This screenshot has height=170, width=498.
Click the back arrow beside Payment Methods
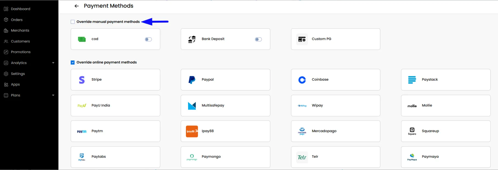coord(77,6)
